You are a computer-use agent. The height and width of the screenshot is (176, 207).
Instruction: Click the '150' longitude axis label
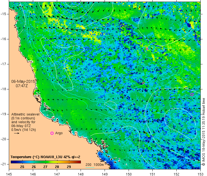click(x=129, y=174)
